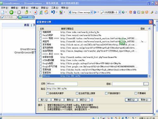Click the 删除(D) button

click(70, 100)
